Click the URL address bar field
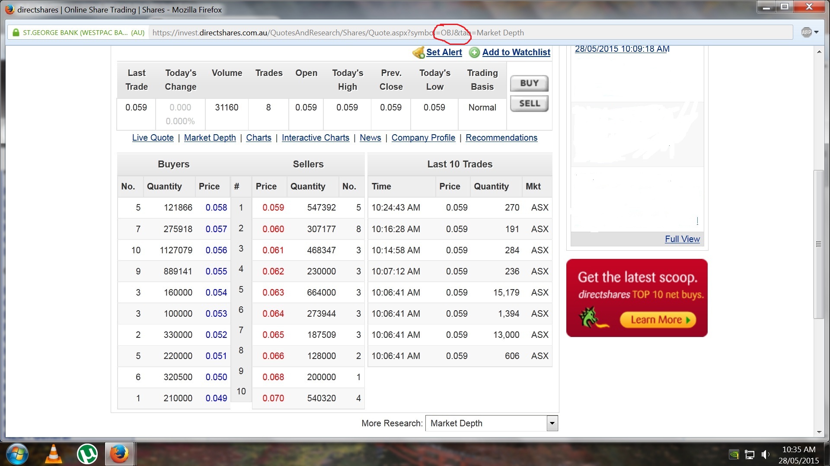The image size is (830, 466). coord(471,32)
